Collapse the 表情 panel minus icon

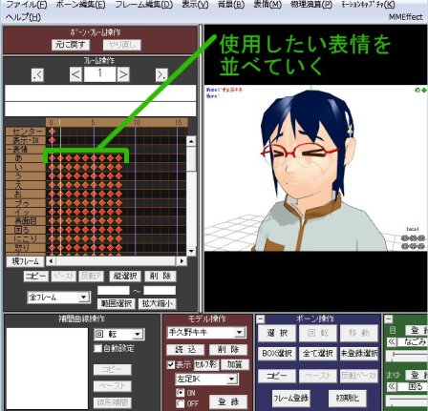click(x=389, y=319)
